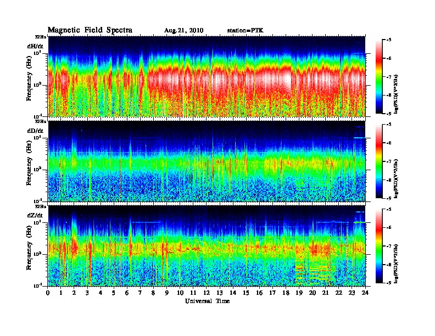
Task: Click the 32Hz label atop the dH/dt panel
Action: tap(41, 36)
